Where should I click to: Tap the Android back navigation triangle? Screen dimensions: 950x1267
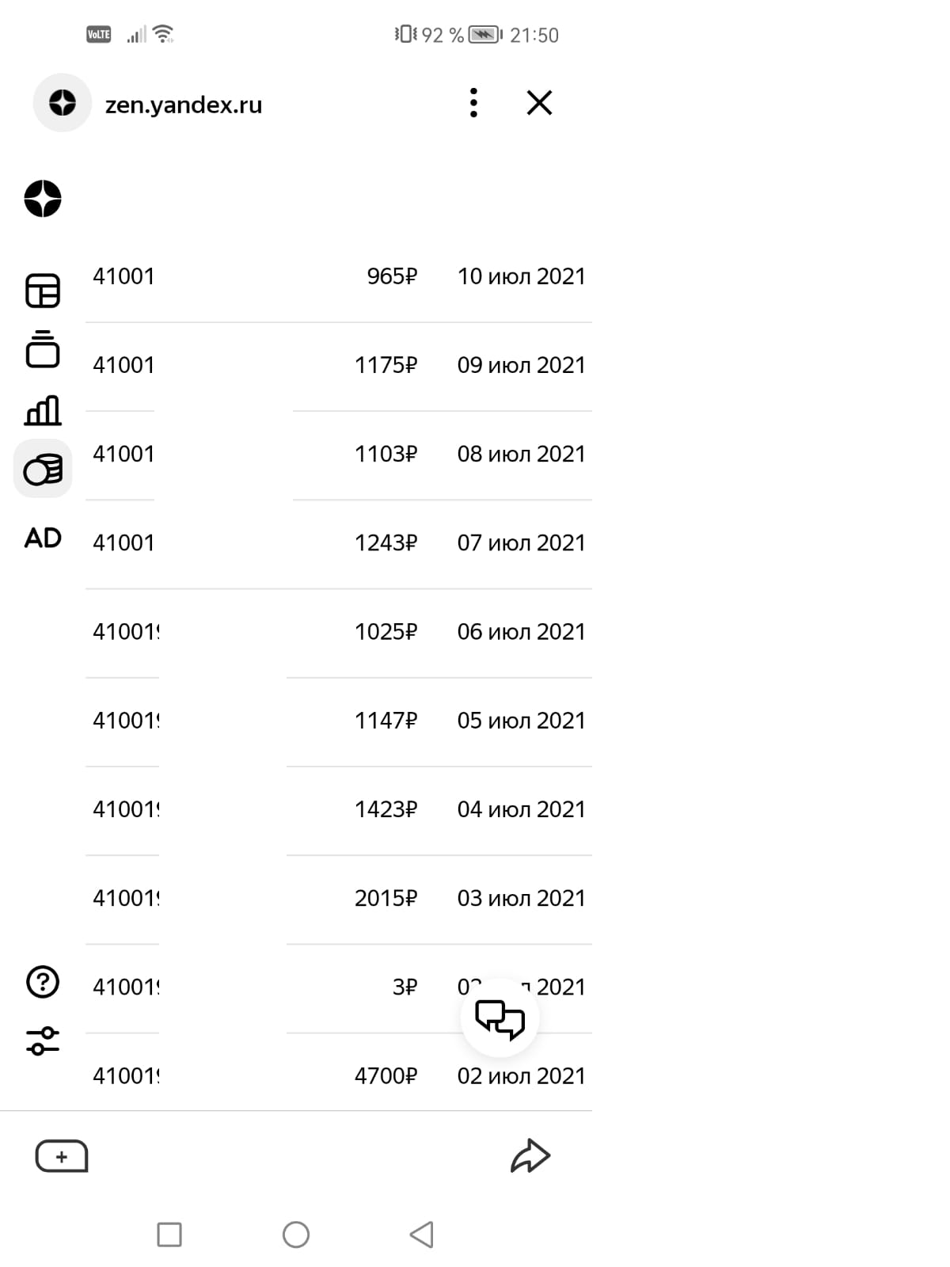pos(422,1234)
